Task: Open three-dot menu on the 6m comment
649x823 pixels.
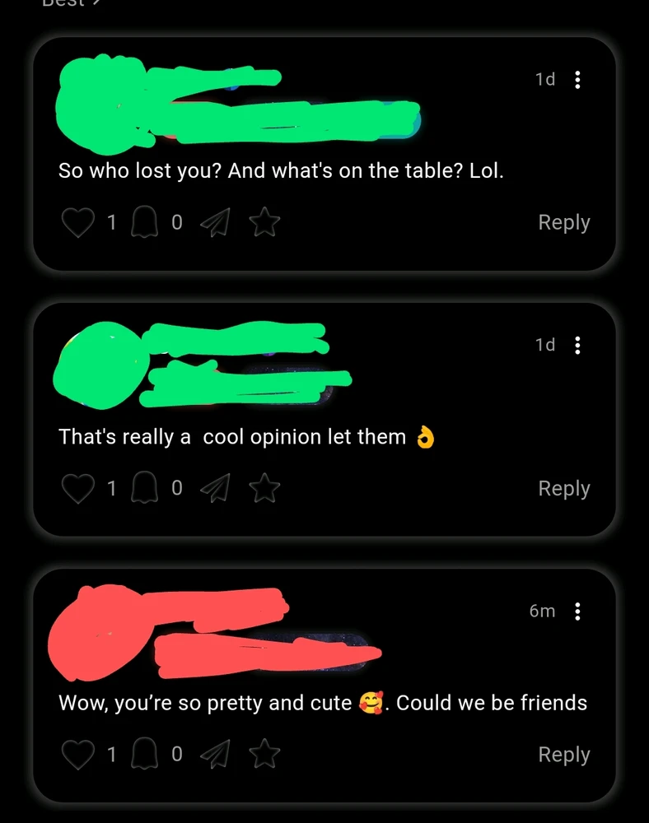Action: coord(577,611)
